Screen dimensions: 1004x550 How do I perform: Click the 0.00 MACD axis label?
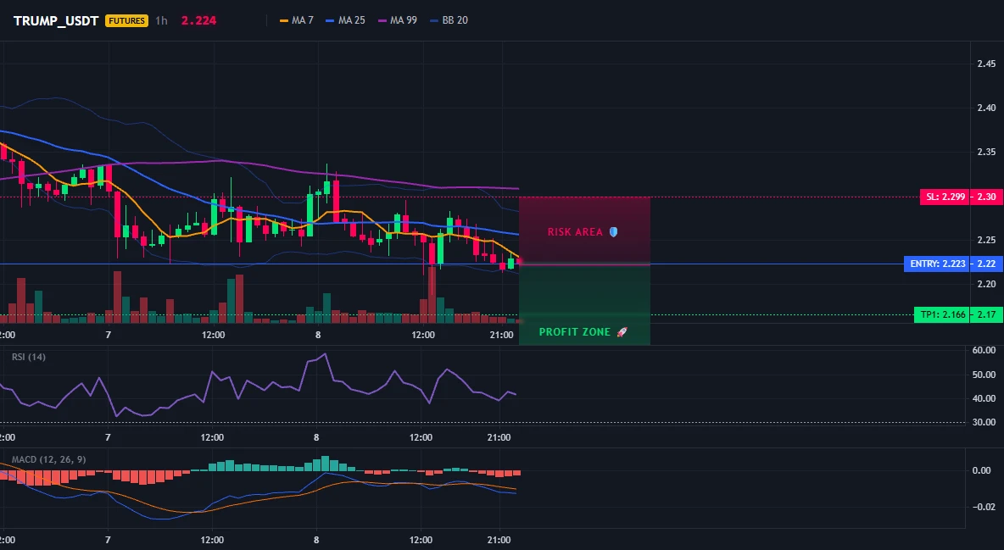[982, 470]
